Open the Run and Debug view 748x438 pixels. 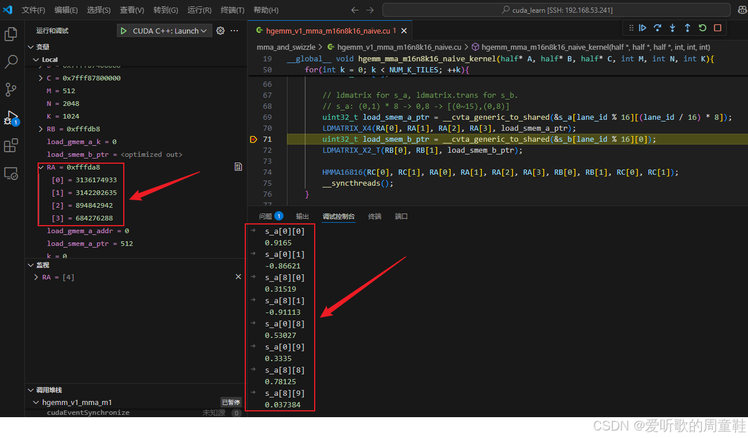(x=11, y=117)
